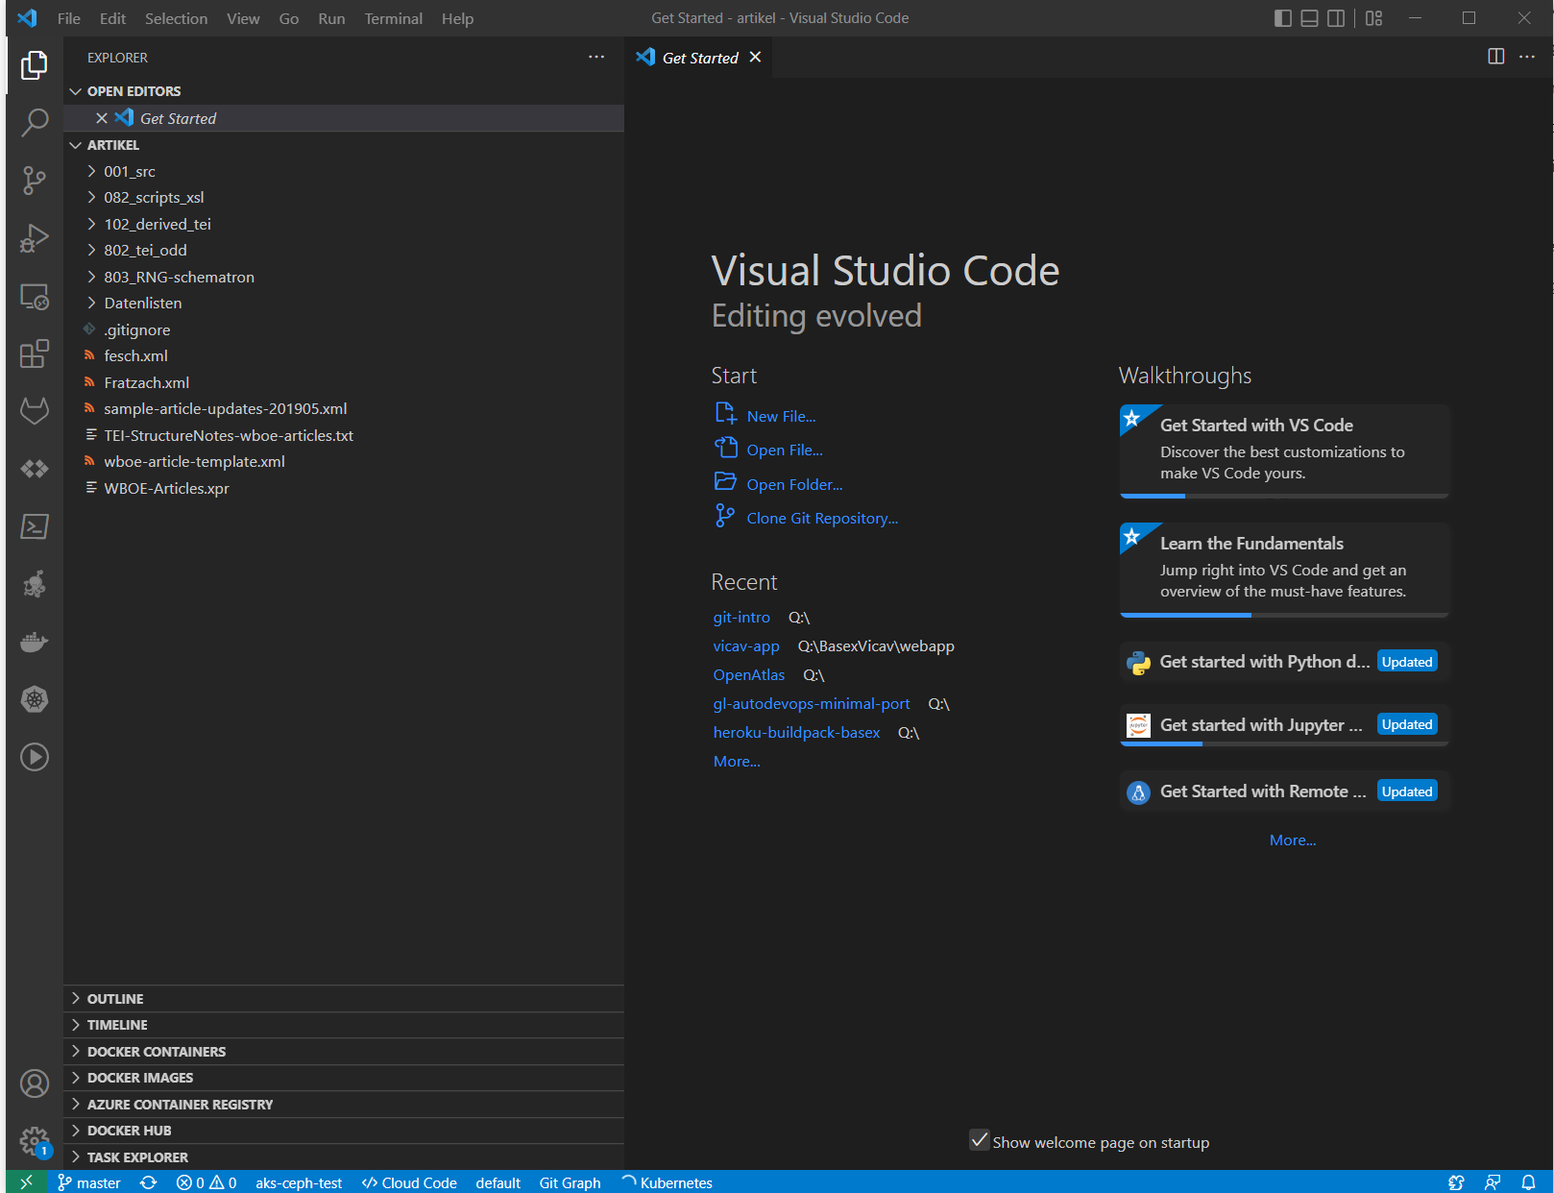Select the Get Started editor tab
This screenshot has width=1554, height=1193.
click(700, 58)
